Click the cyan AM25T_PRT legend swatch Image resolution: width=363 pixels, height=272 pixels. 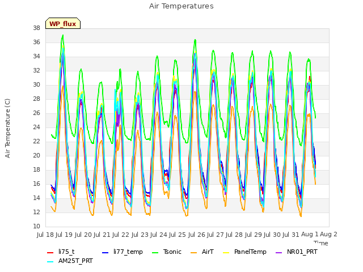[x=50, y=262]
